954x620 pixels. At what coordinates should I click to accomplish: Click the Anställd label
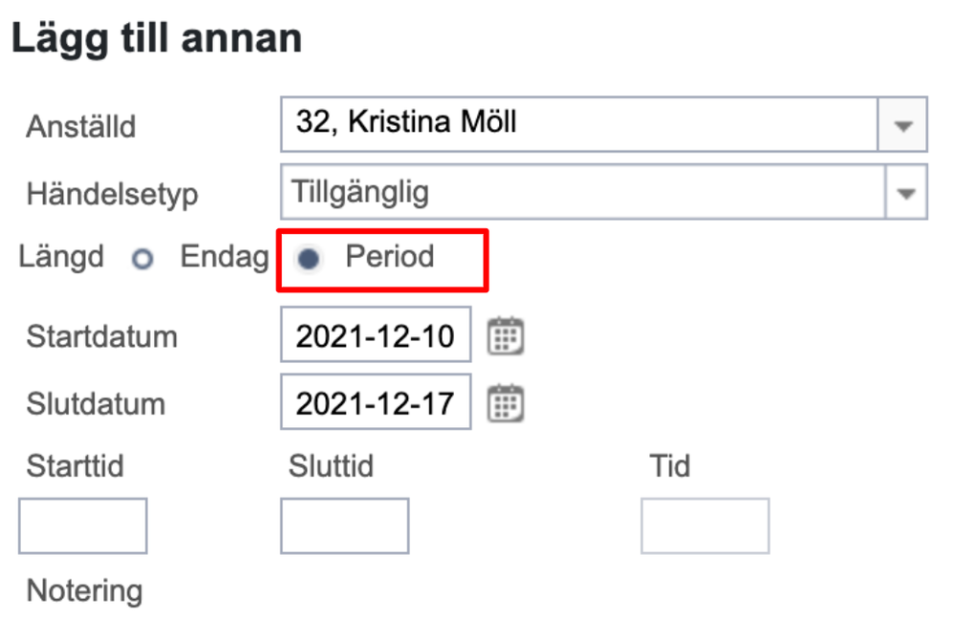[81, 126]
